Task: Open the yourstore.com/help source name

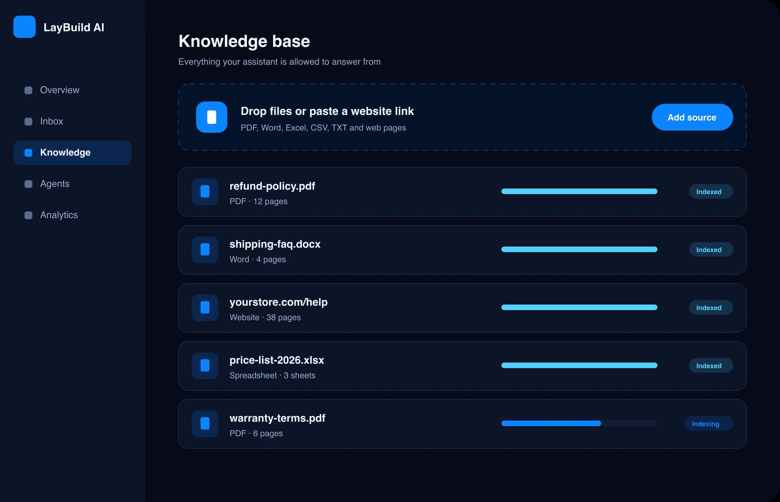Action: tap(278, 302)
